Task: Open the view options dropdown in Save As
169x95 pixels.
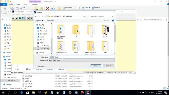Action: 108,21
